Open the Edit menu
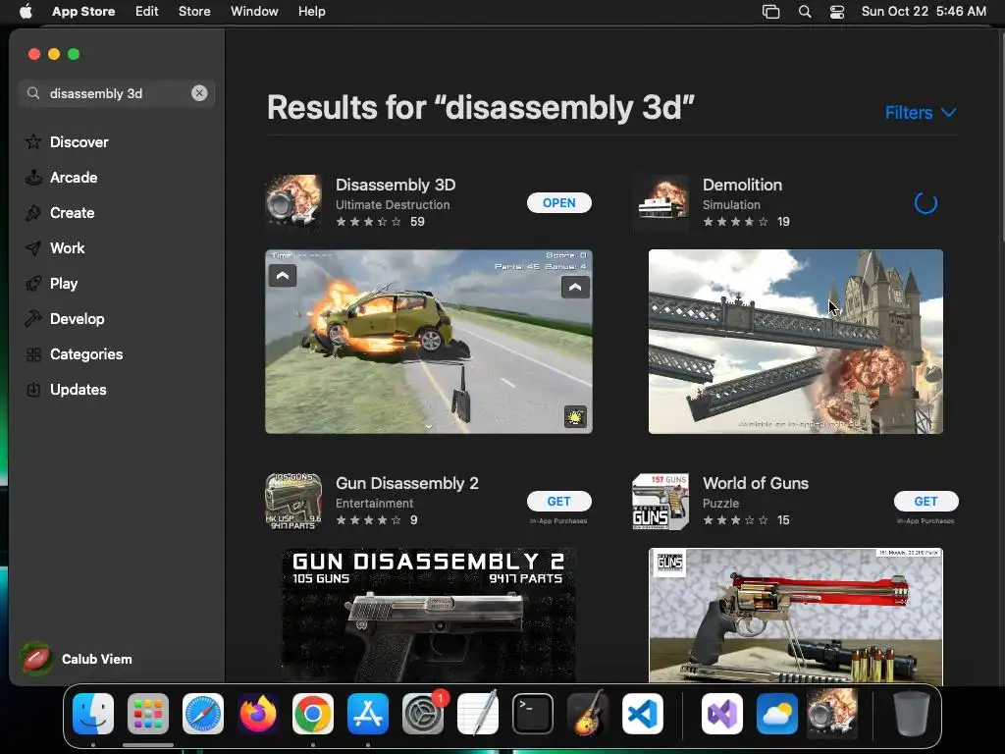This screenshot has width=1005, height=754. coord(147,11)
